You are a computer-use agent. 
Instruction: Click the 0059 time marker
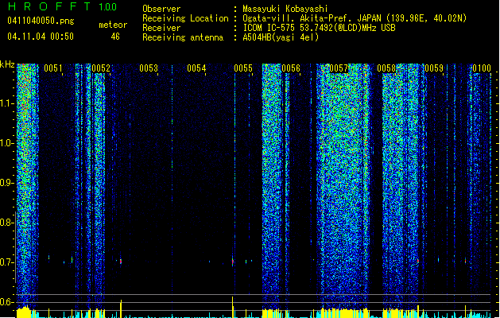434,68
